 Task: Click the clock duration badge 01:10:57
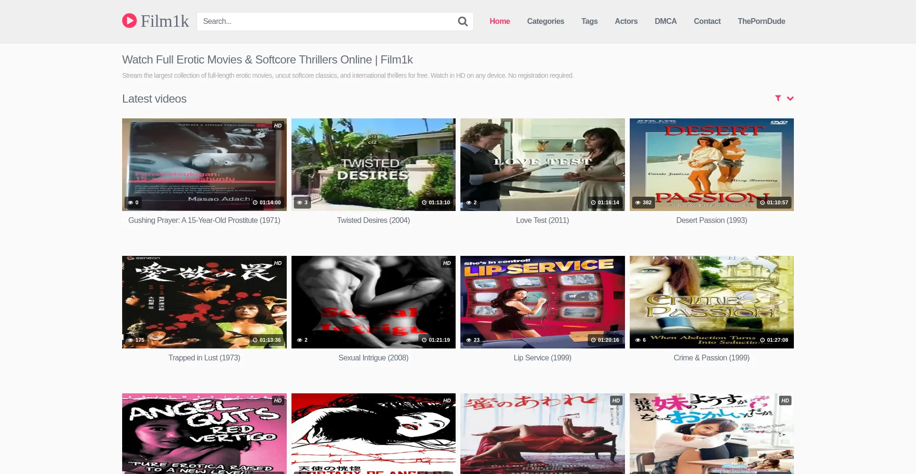tap(774, 202)
